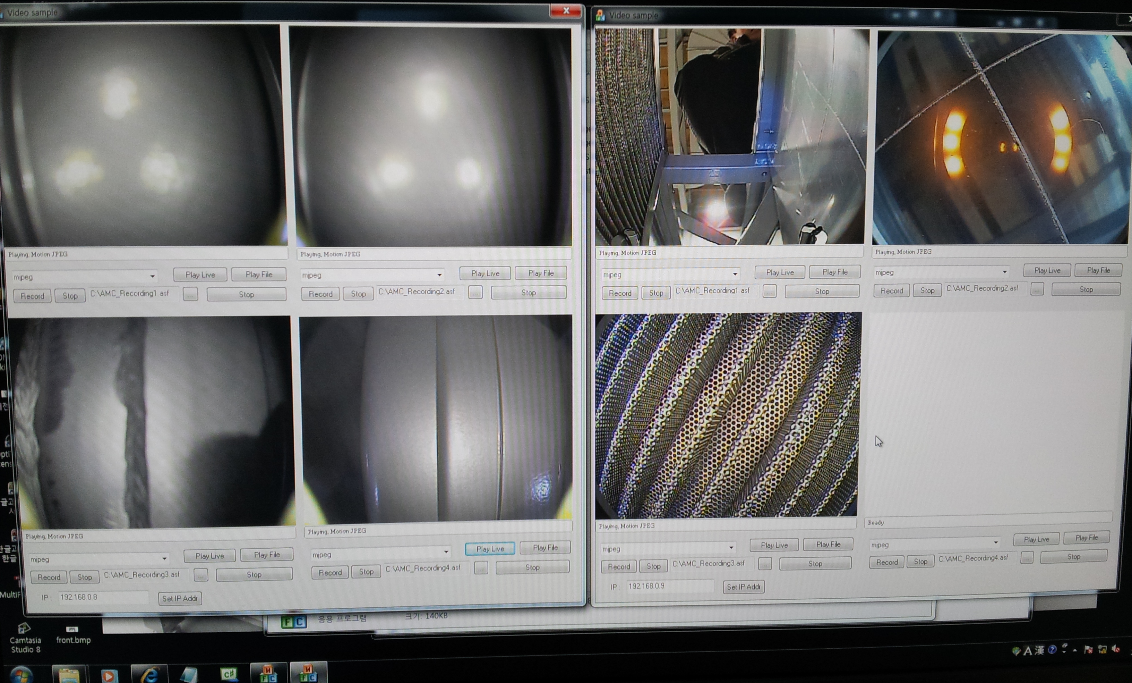This screenshot has width=1132, height=683.
Task: Click the green C# taskbar icon
Action: pos(228,674)
